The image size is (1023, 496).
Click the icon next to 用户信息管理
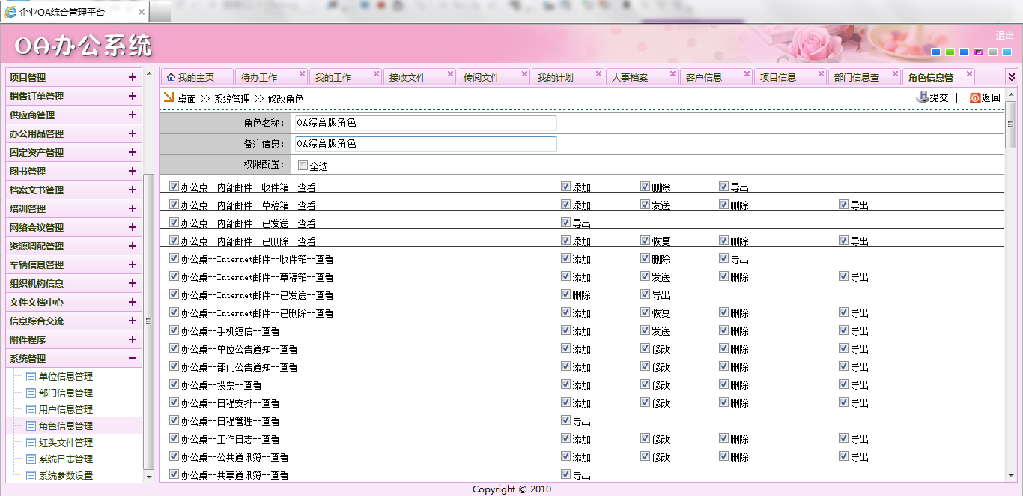[x=31, y=409]
